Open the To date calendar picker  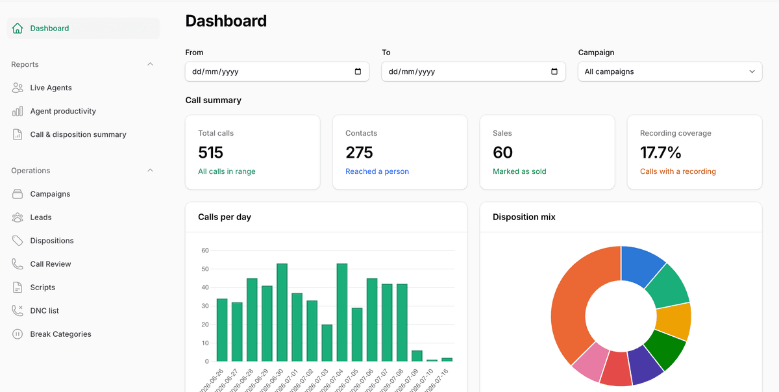(x=554, y=71)
